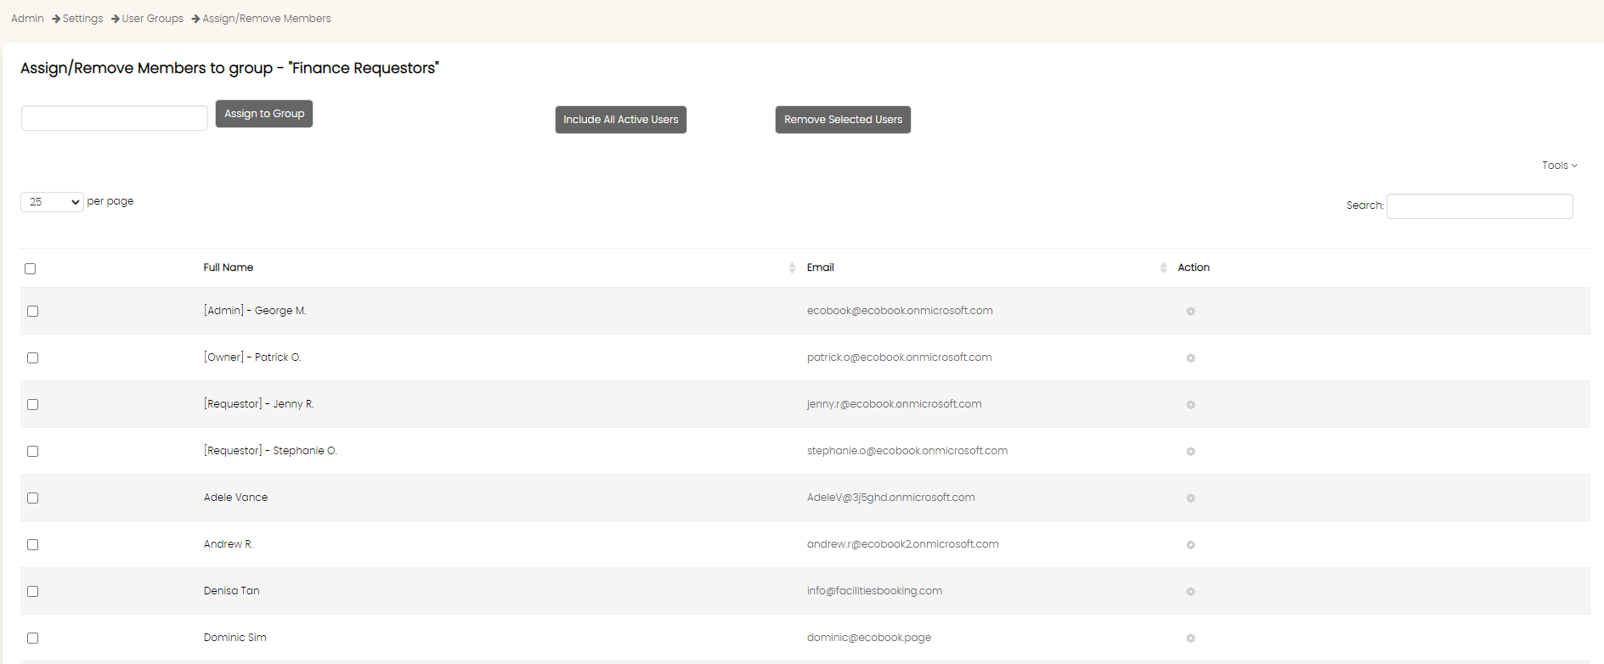Viewport: 1604px width, 664px height.
Task: Expand the Tools dropdown menu
Action: [1559, 166]
